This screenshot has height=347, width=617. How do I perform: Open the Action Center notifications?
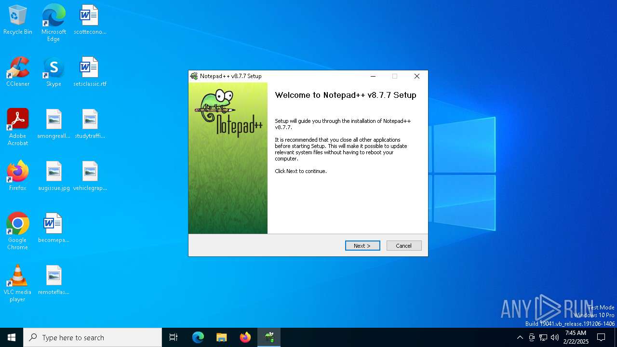point(601,337)
